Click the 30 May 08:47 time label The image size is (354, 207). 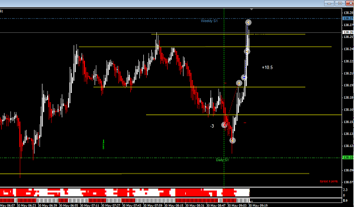pyautogui.click(x=216, y=205)
